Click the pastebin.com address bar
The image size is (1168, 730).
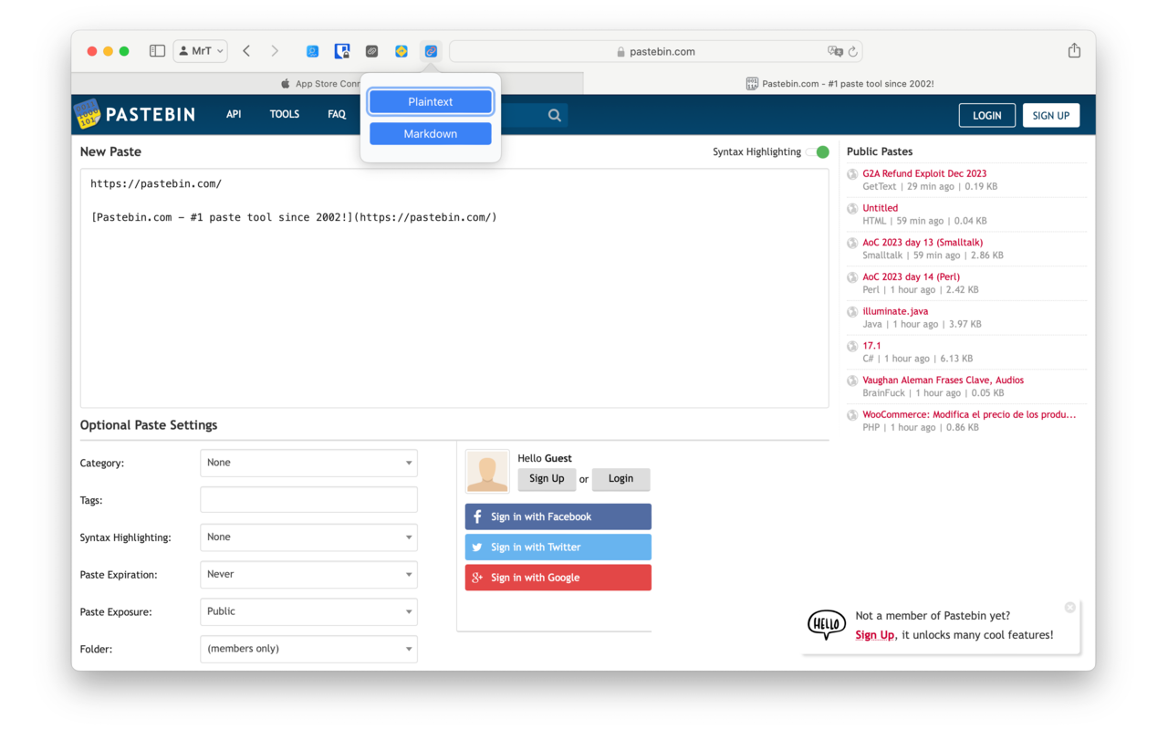(655, 51)
